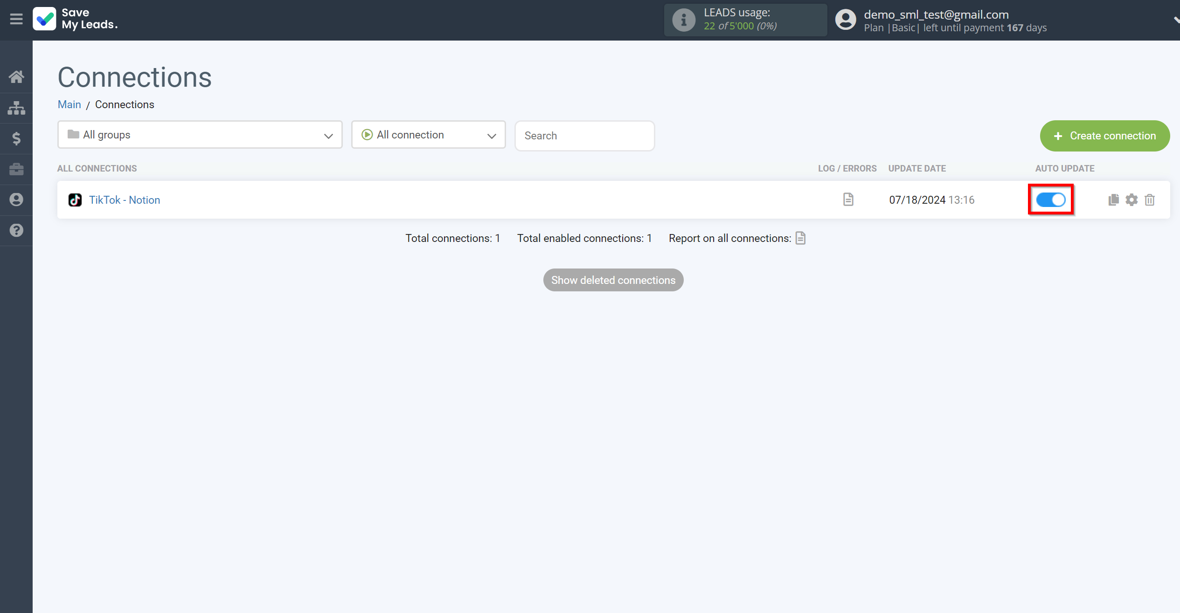
Task: Click the Search input field
Action: [584, 136]
